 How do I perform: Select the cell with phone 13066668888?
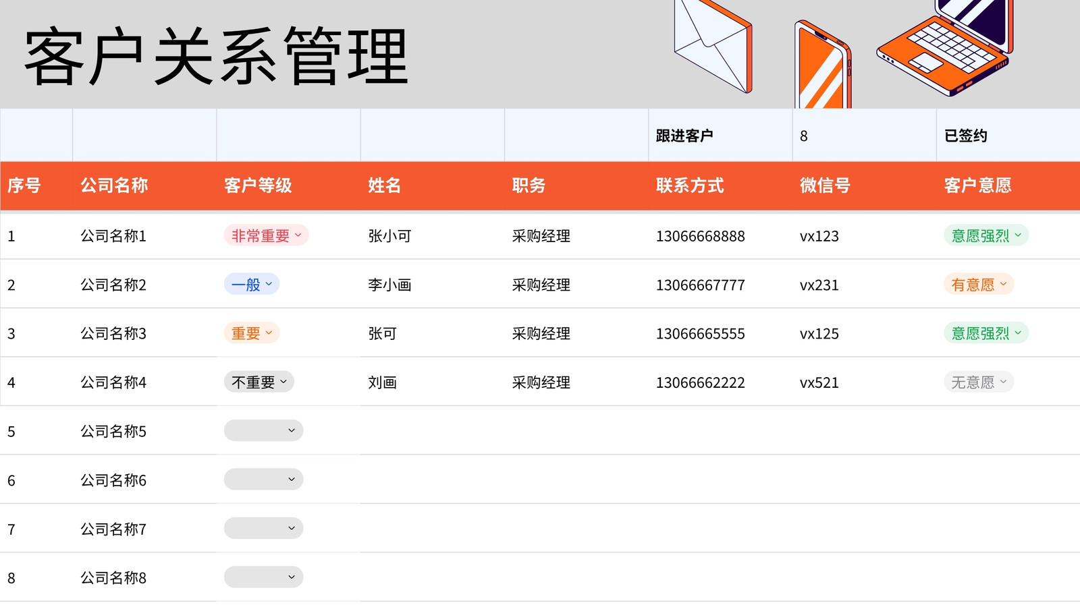(x=720, y=236)
